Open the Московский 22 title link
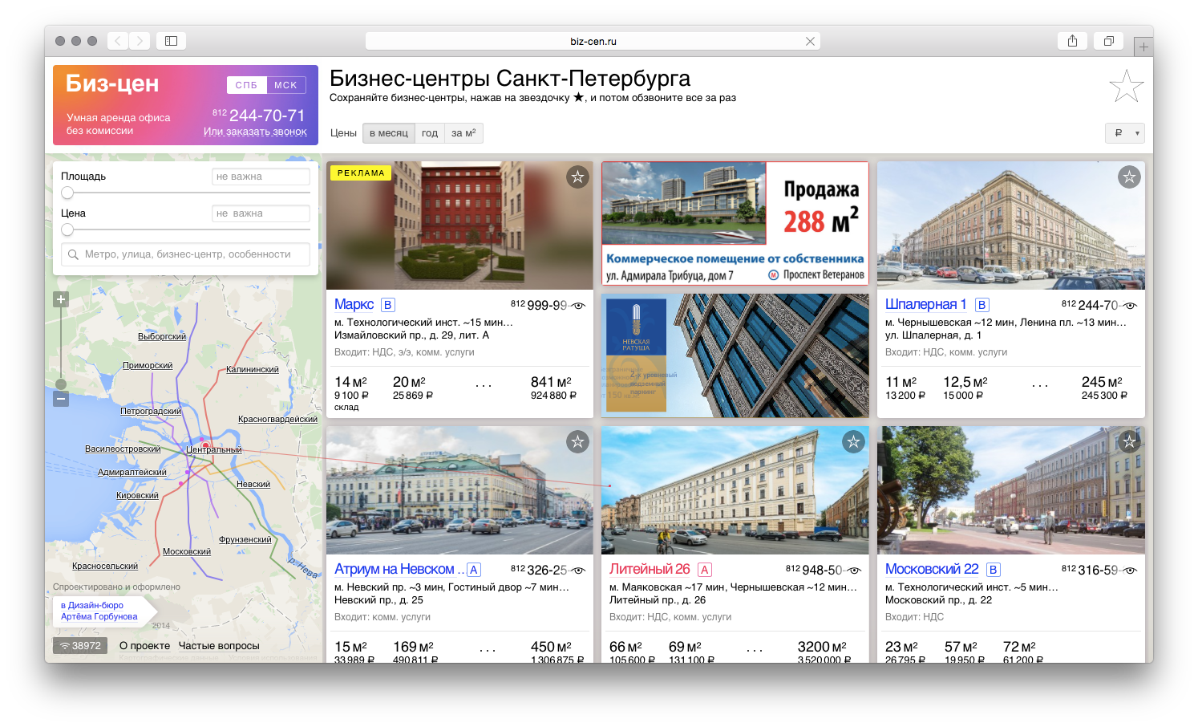 (x=932, y=569)
